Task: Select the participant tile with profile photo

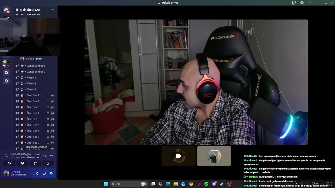Action: tap(214, 156)
